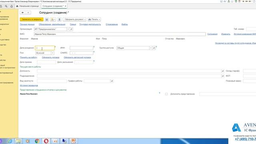Save the record with the floppy disk icon
The height and width of the screenshot is (144, 256).
tap(47, 20)
